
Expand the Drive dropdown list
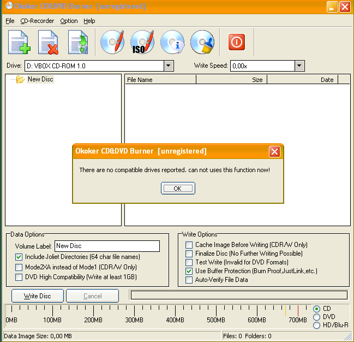[169, 66]
